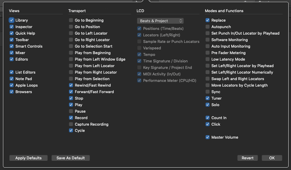Enable Go to Beginning transport button
The width and height of the screenshot is (291, 170).
(71, 20)
